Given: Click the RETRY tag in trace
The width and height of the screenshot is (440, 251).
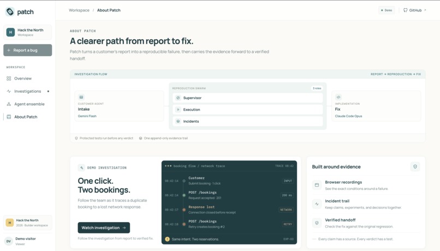Looking at the screenshot, I should (288, 224).
